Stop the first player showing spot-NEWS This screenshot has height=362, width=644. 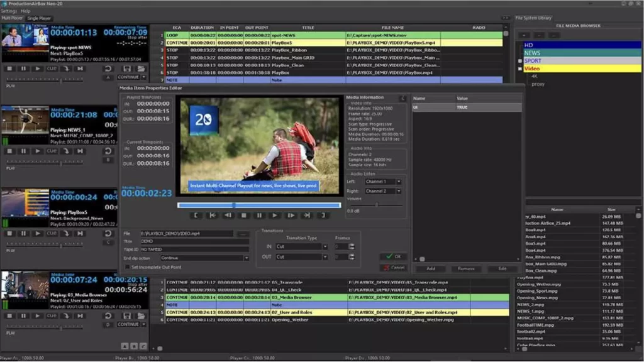tap(9, 68)
